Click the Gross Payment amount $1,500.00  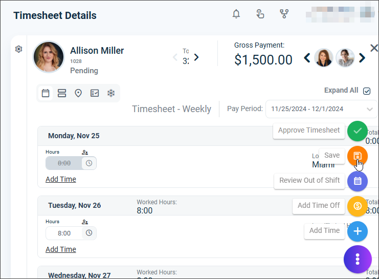click(263, 60)
